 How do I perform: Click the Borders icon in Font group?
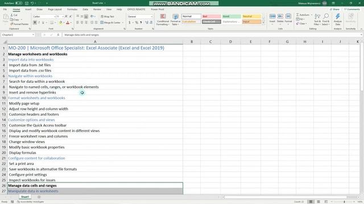(52, 23)
